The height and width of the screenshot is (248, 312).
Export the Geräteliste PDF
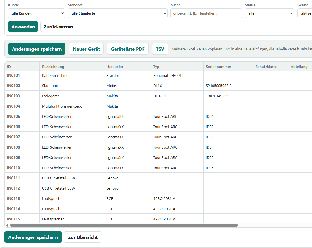pyautogui.click(x=128, y=49)
